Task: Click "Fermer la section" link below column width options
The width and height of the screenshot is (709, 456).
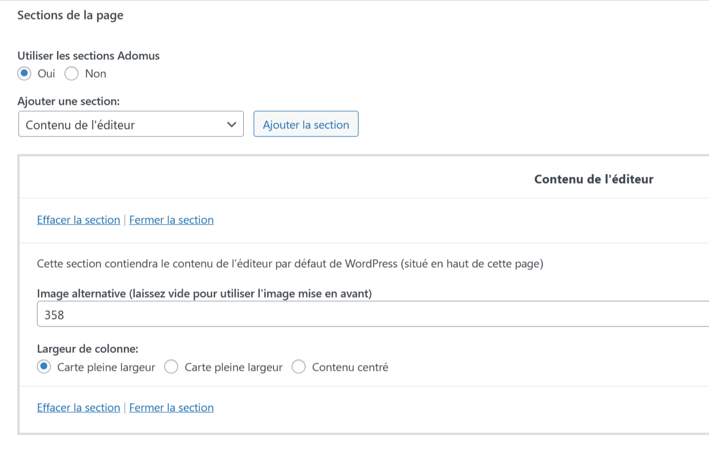Action: tap(171, 408)
